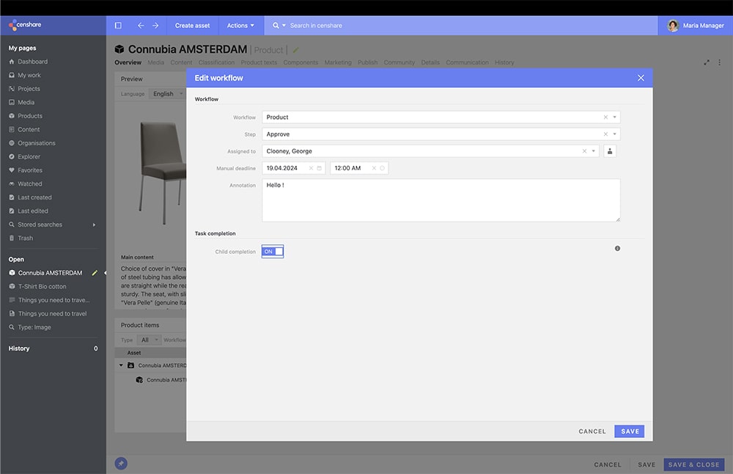Clear the 12:00 AM time value

374,168
